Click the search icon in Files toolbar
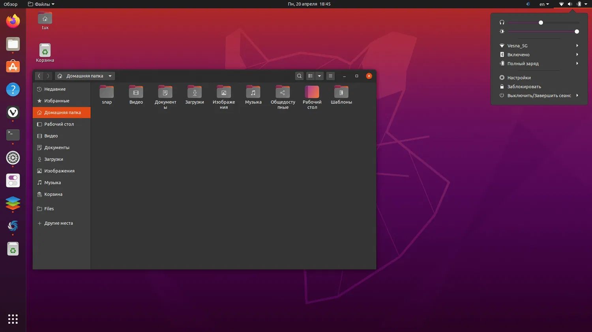 (299, 76)
